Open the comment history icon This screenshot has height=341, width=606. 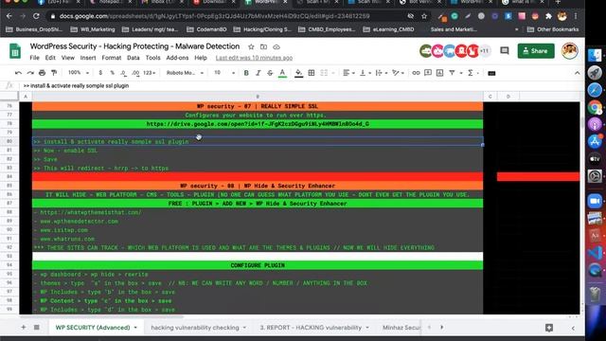(x=505, y=50)
